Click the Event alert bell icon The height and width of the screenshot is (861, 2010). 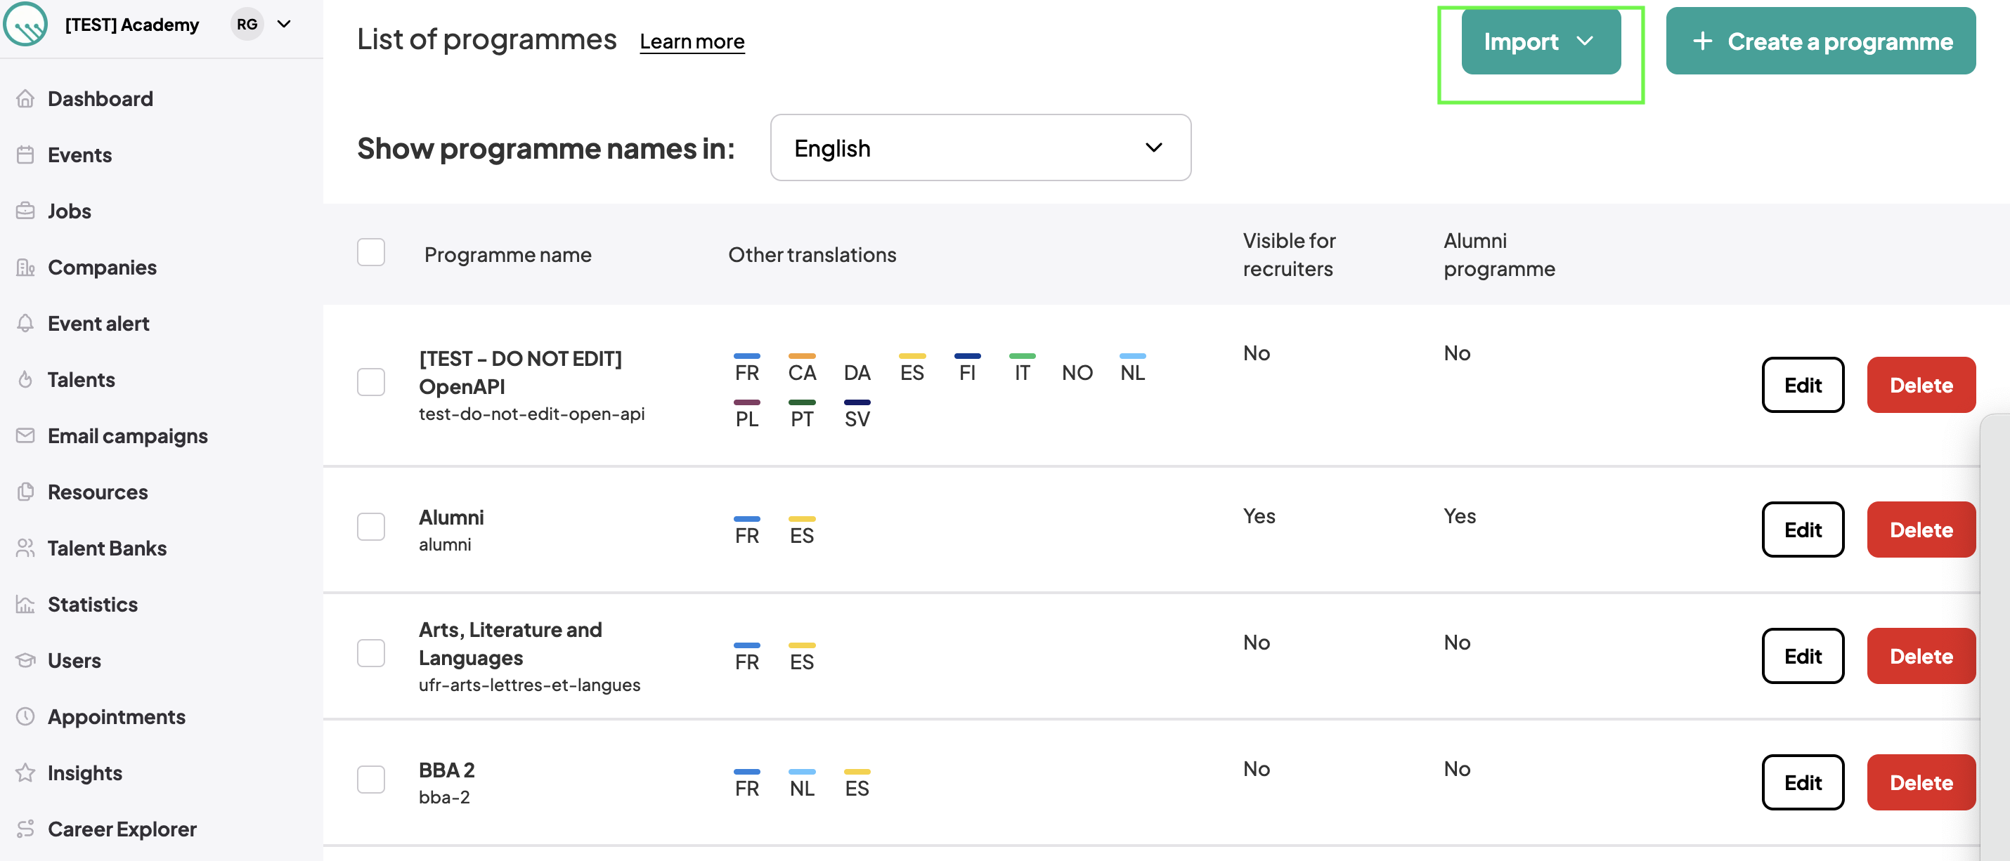tap(25, 323)
